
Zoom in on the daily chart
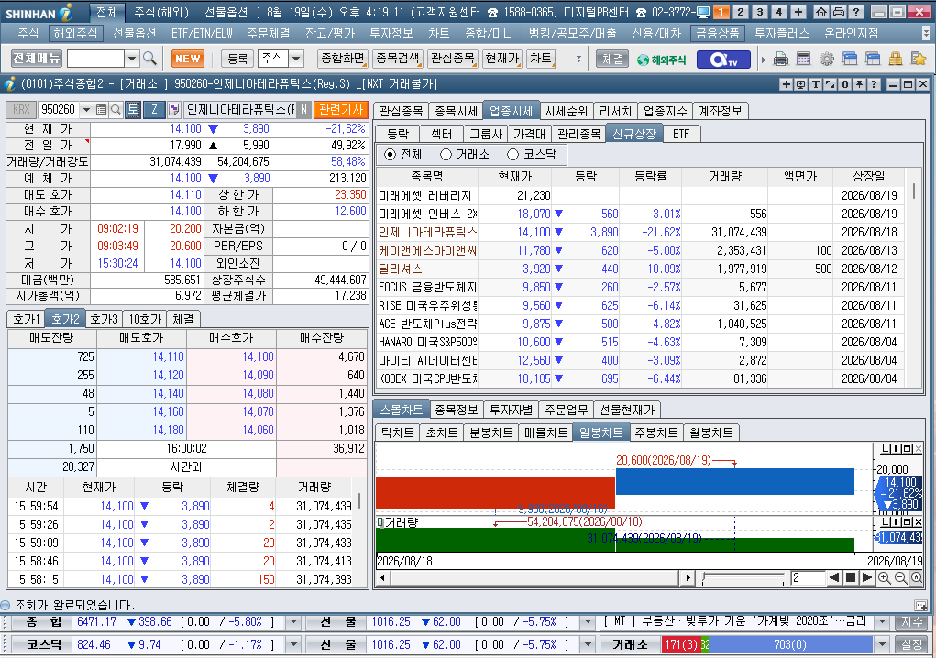(x=884, y=577)
